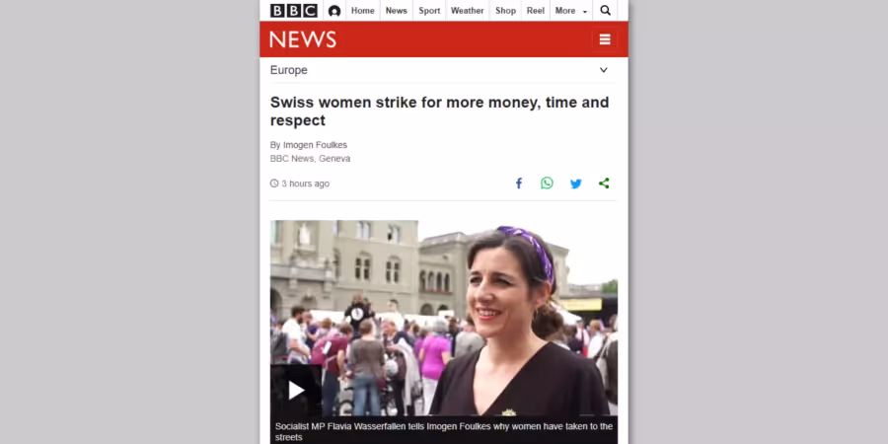
Task: Open search with the magnifier icon
Action: coord(605,10)
